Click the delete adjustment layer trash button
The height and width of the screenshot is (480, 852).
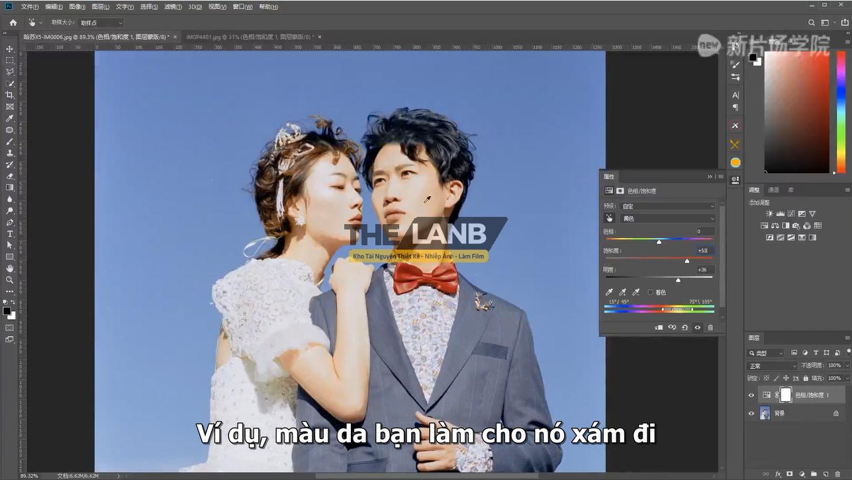[710, 327]
